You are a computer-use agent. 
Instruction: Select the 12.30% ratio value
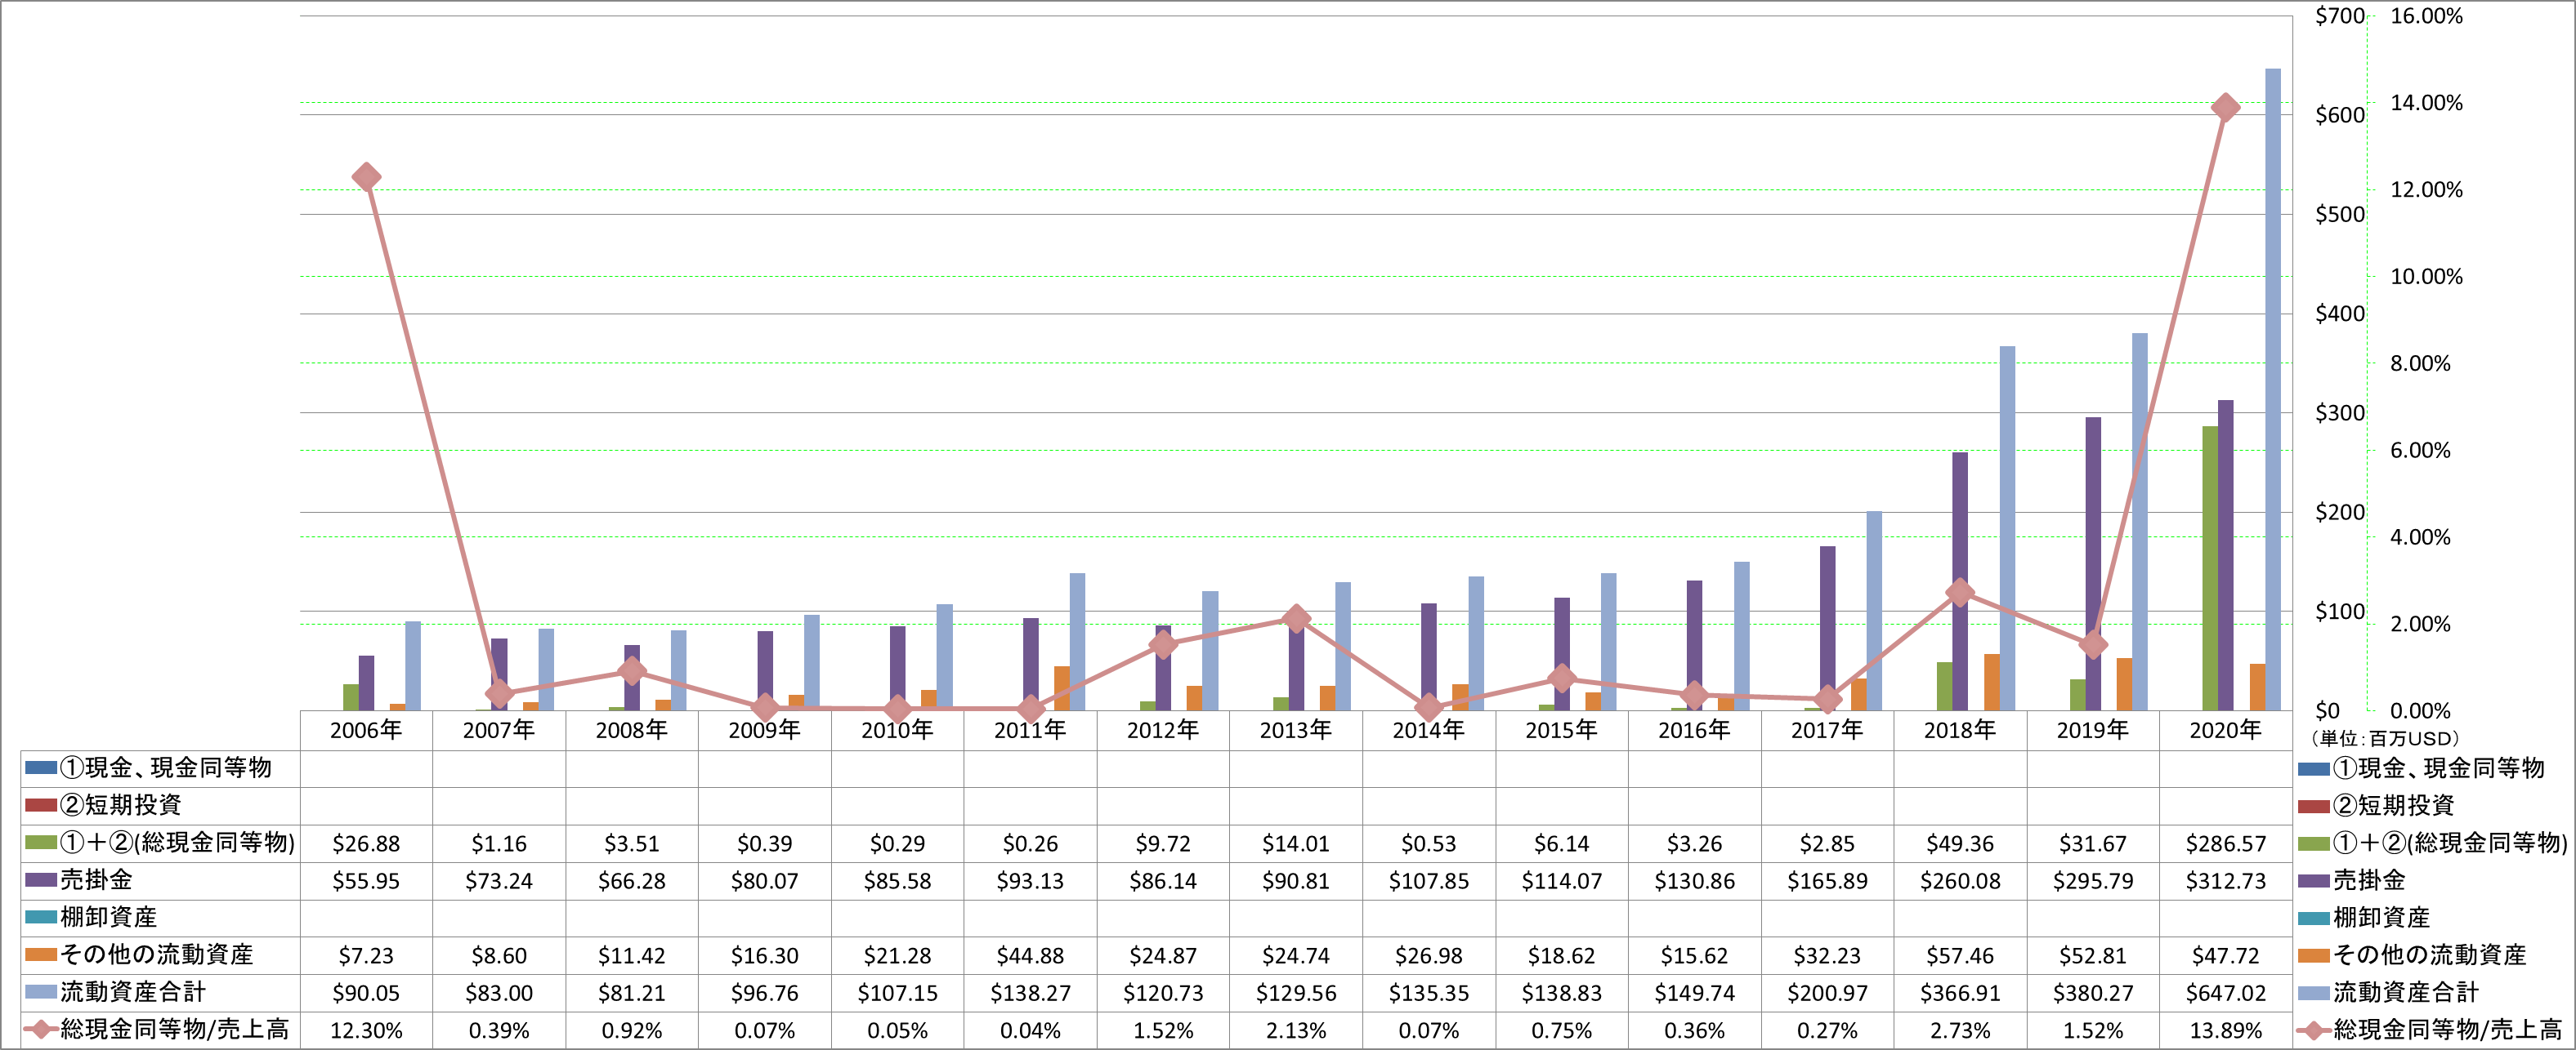(x=366, y=1030)
